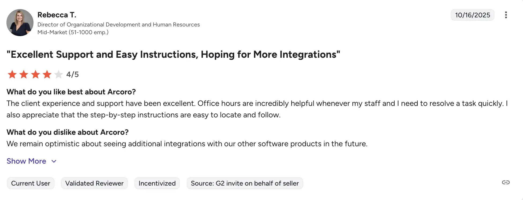Click the 4/5 rating label
This screenshot has width=523, height=200.
tap(72, 74)
